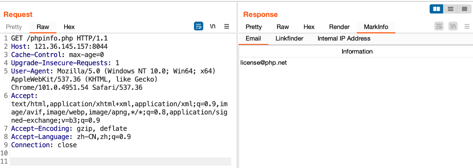Open the Response panel hamburger menu

(467, 26)
